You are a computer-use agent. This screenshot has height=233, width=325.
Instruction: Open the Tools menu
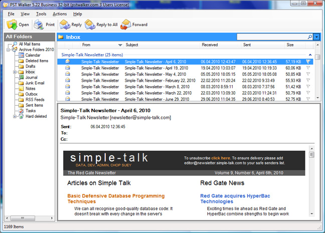pos(41,14)
